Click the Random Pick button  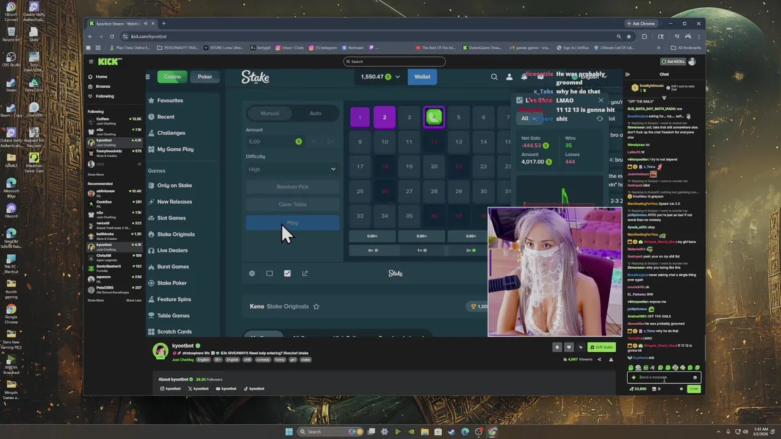292,187
